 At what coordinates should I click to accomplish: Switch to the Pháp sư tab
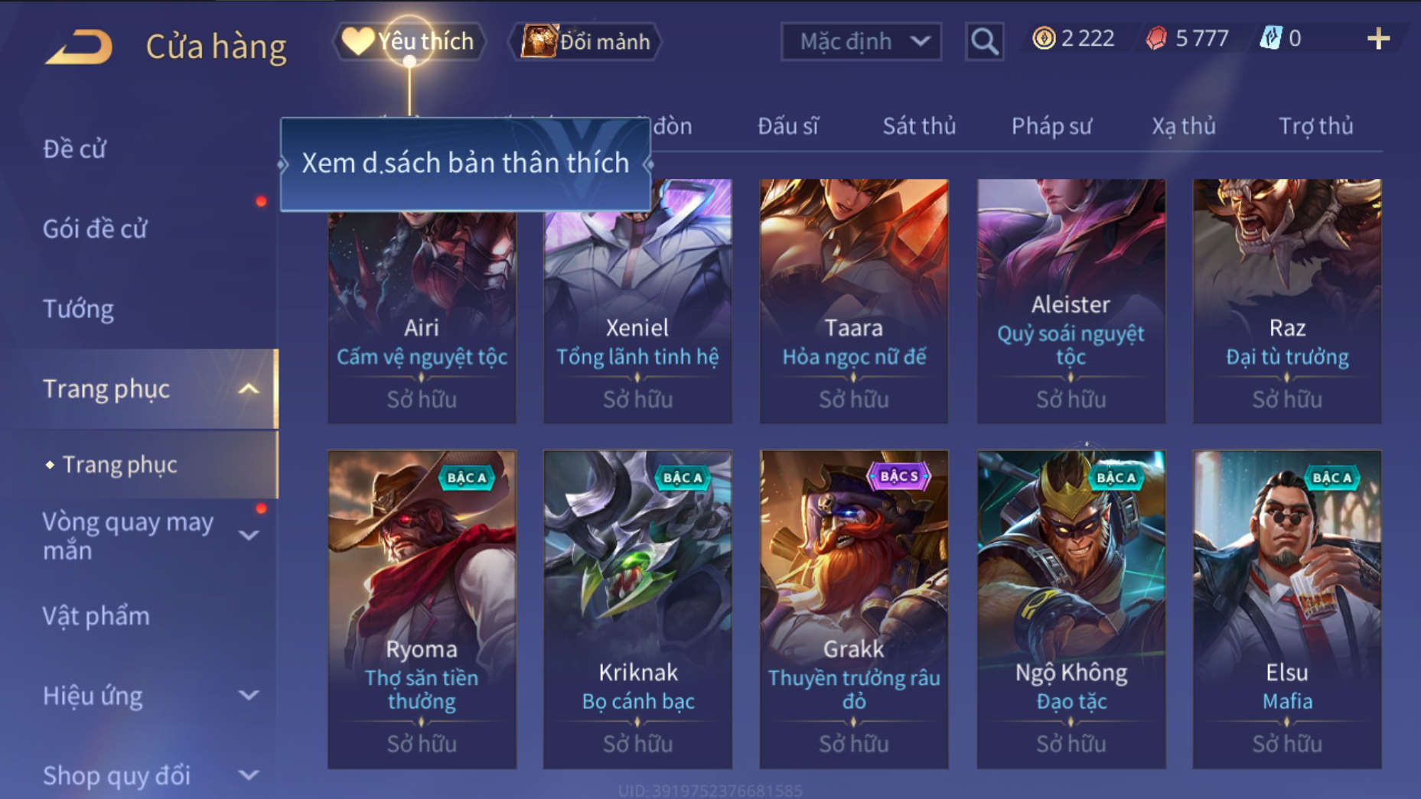pos(1051,126)
